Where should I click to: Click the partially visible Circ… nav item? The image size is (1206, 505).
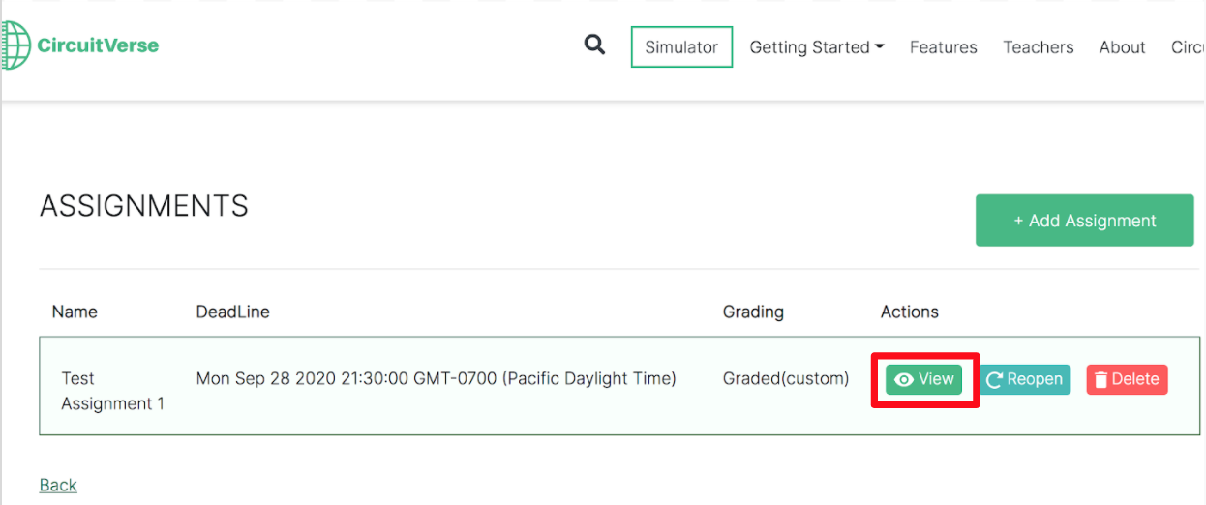click(x=1188, y=47)
